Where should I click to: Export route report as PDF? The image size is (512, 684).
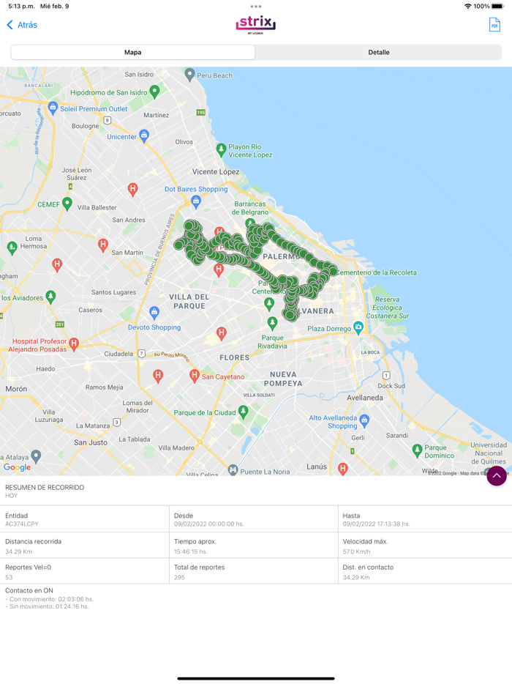coord(494,25)
